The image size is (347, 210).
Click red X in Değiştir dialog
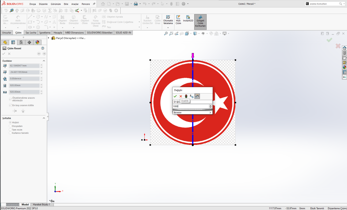click(181, 96)
